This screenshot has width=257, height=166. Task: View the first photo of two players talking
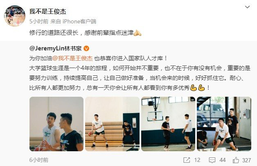(56, 124)
